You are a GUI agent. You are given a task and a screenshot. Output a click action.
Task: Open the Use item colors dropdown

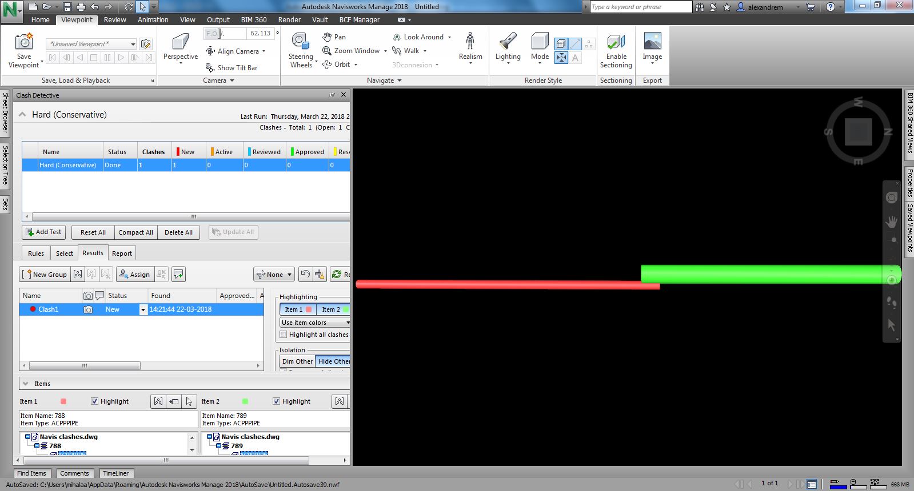[x=315, y=323]
